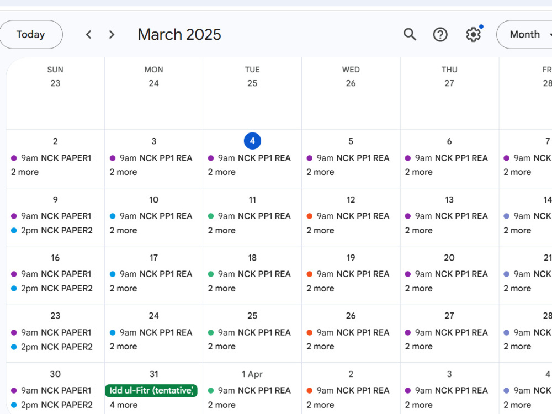Expand '2 more' on Thursday March 13
This screenshot has height=414, width=552.
(419, 231)
